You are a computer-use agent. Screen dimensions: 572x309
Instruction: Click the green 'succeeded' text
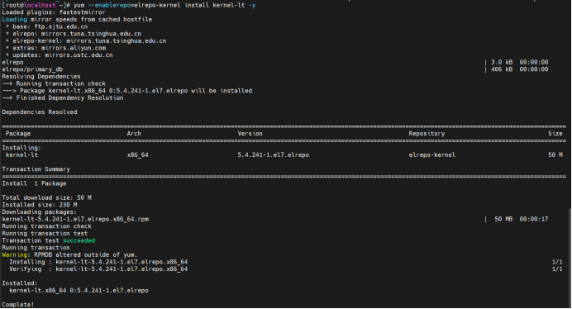click(x=79, y=240)
